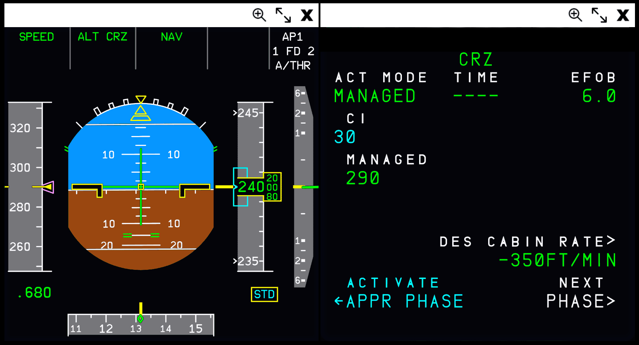Click the magenta speed bug on speed tape
The image size is (639, 345).
tap(48, 187)
